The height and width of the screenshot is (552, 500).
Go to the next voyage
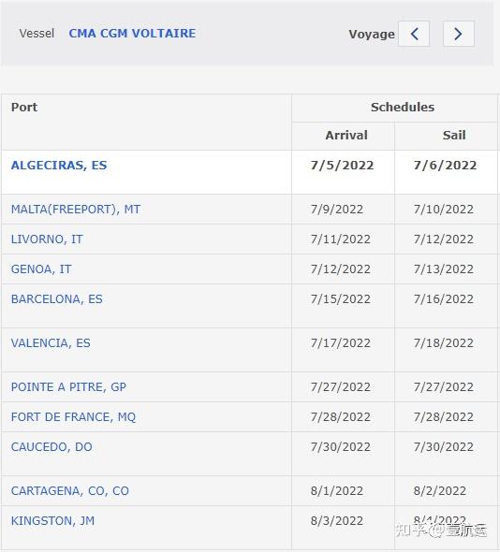tap(459, 34)
